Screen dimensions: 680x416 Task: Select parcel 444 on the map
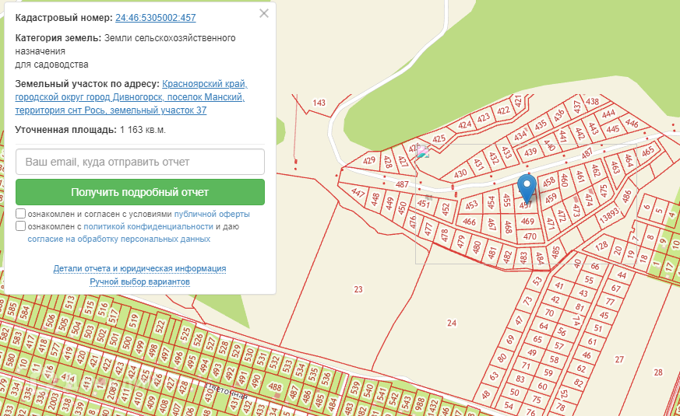click(608, 114)
